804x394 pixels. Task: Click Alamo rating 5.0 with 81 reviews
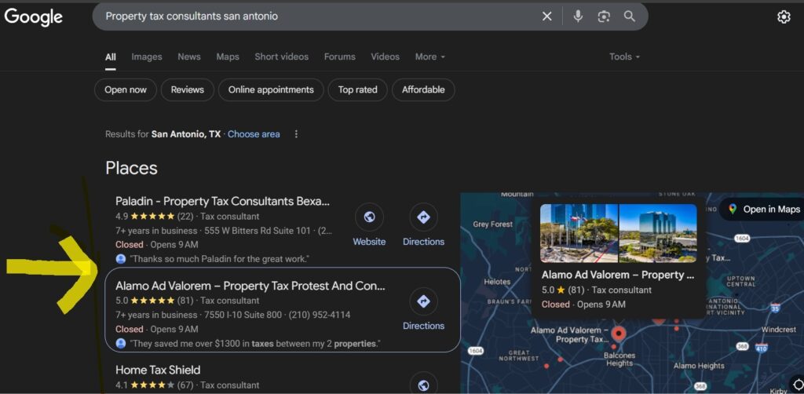(154, 301)
